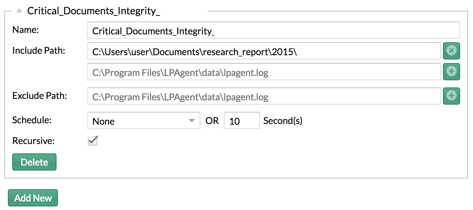Toggle the Recursive checkbox
The height and width of the screenshot is (210, 473).
(93, 141)
